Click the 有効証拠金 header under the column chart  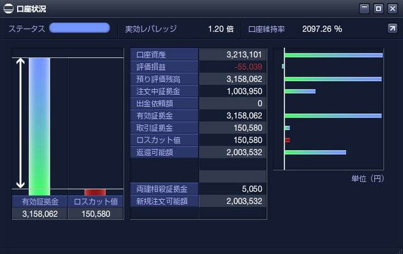point(40,202)
